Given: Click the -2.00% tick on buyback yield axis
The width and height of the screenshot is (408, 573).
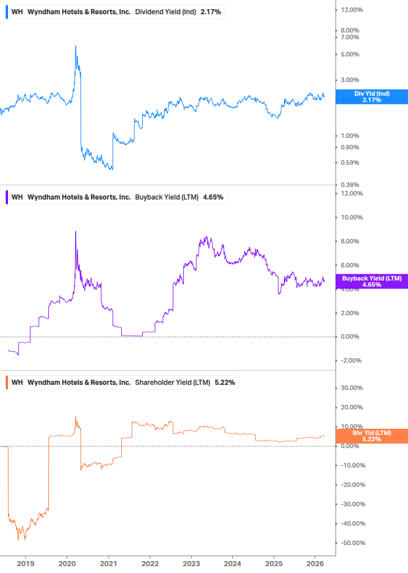Looking at the screenshot, I should (351, 361).
